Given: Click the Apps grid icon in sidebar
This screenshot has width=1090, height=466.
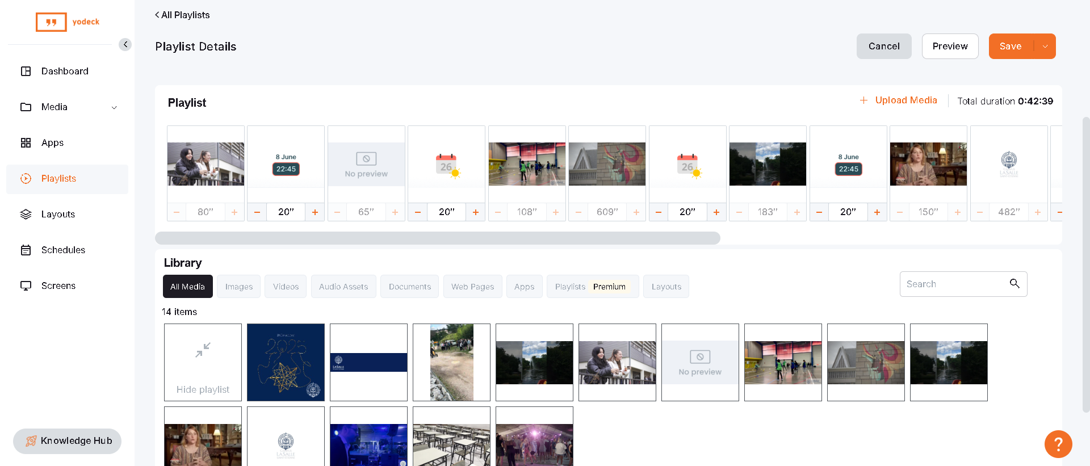Looking at the screenshot, I should click(x=26, y=142).
